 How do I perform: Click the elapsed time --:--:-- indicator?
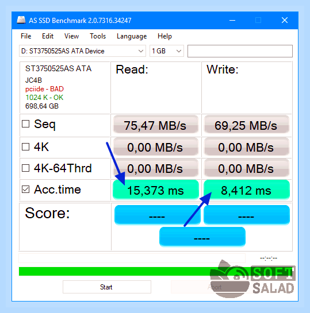(269, 258)
